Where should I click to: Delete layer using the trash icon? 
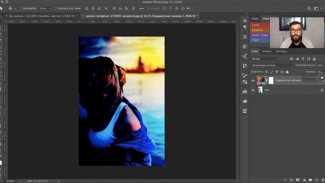pyautogui.click(x=323, y=180)
